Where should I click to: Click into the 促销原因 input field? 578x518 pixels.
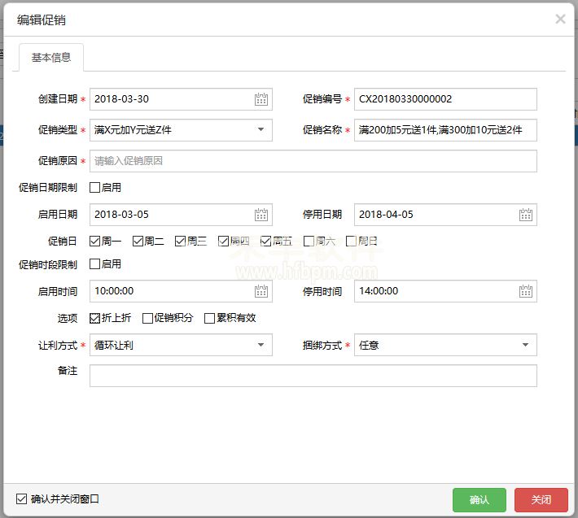click(x=313, y=161)
